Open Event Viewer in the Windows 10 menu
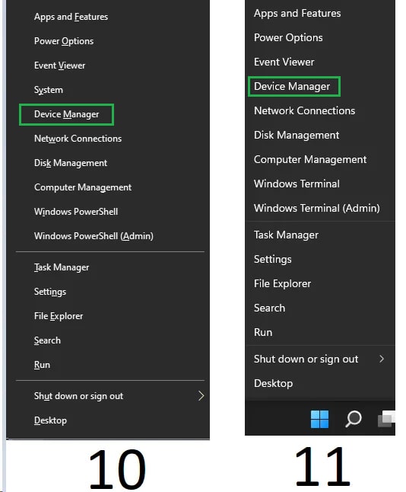 point(59,65)
